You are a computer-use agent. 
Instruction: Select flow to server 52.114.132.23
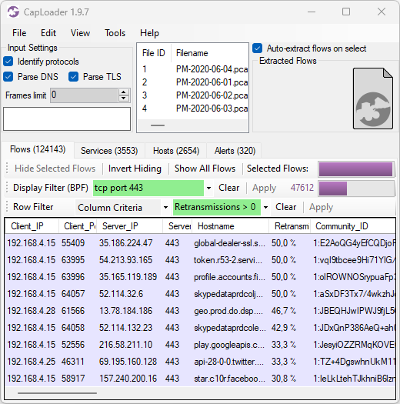tap(200, 328)
